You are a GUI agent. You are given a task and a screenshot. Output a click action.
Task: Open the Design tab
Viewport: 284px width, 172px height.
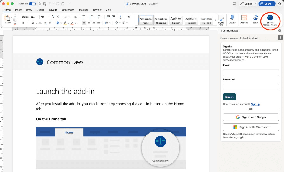pos(40,10)
